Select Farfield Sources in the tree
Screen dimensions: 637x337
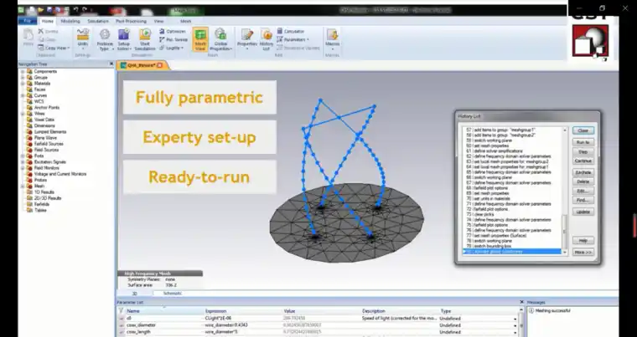pos(49,144)
